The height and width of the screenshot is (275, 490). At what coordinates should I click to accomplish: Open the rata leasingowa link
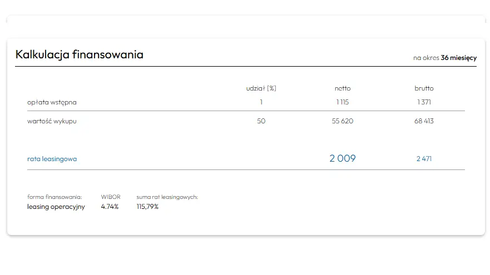pos(52,159)
